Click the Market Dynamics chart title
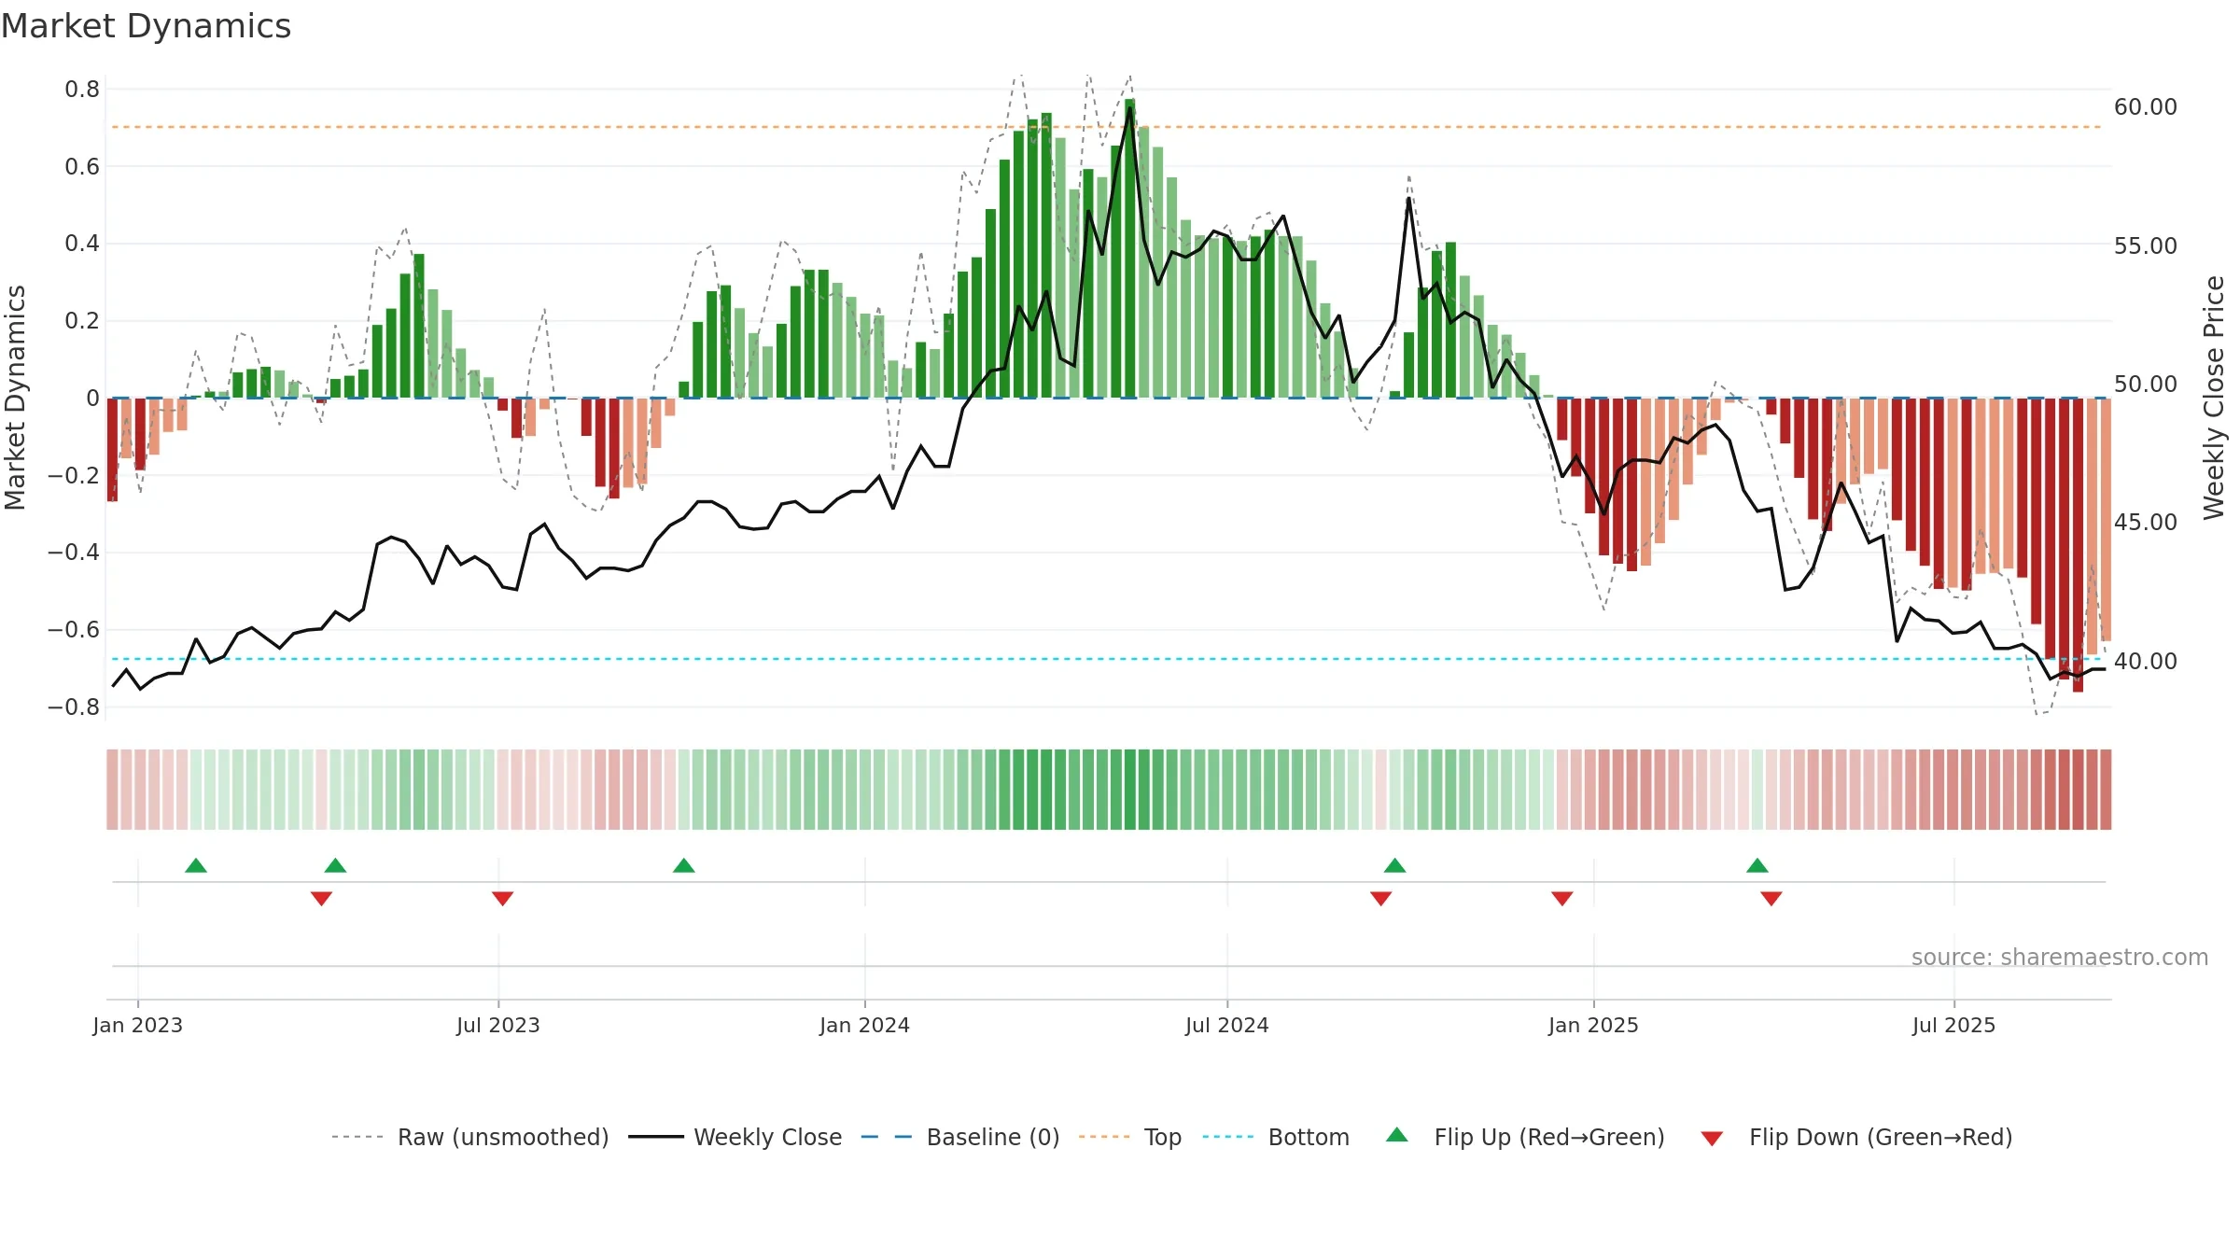 point(146,26)
